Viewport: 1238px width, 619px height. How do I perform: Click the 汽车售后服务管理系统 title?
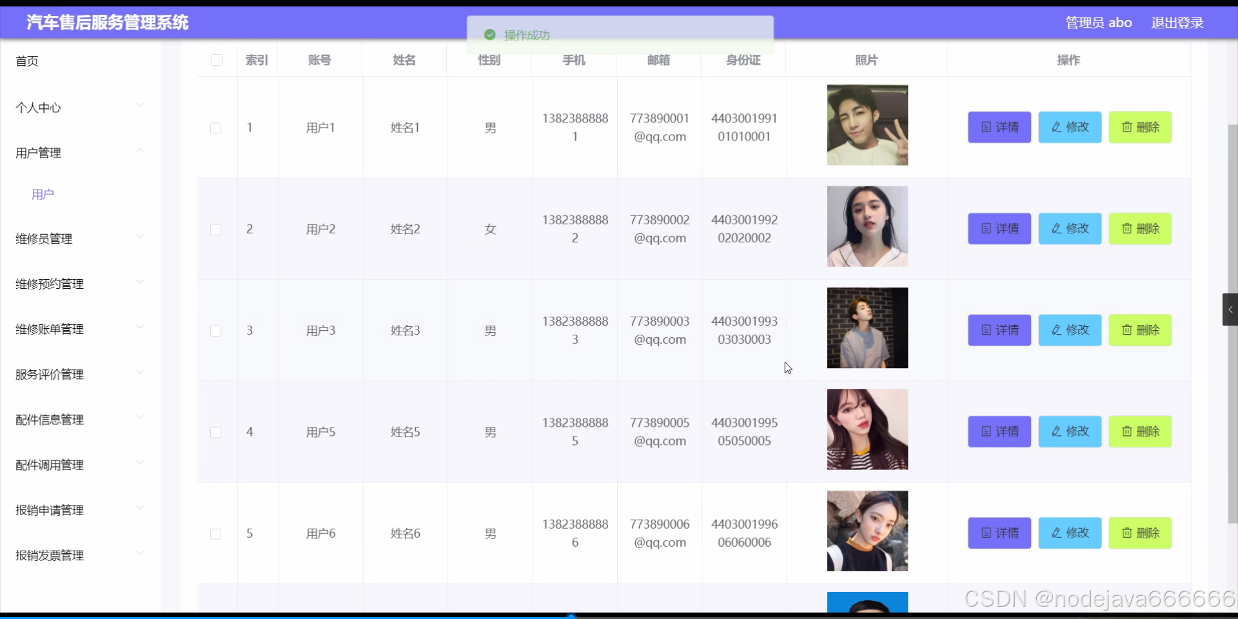108,23
